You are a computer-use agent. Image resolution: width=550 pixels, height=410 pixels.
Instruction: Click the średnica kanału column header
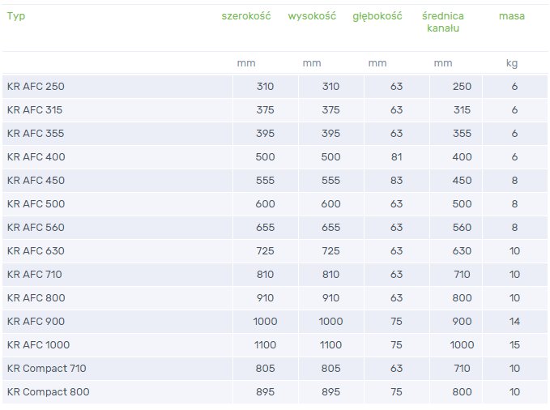point(443,22)
